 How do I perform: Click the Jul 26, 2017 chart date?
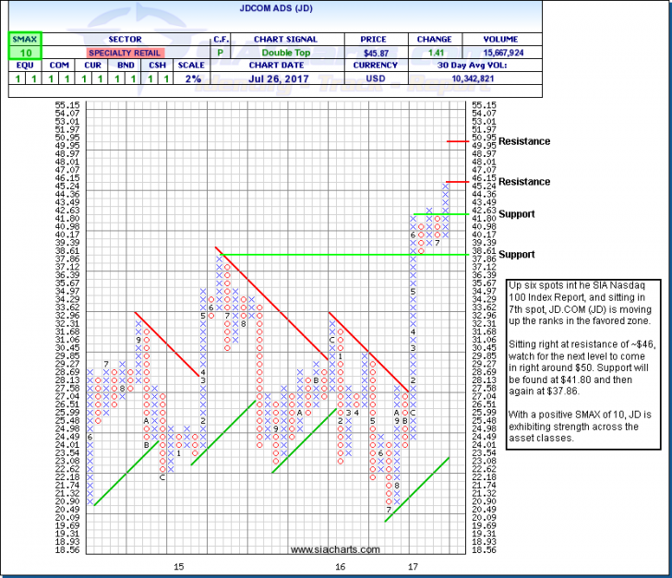(292, 81)
